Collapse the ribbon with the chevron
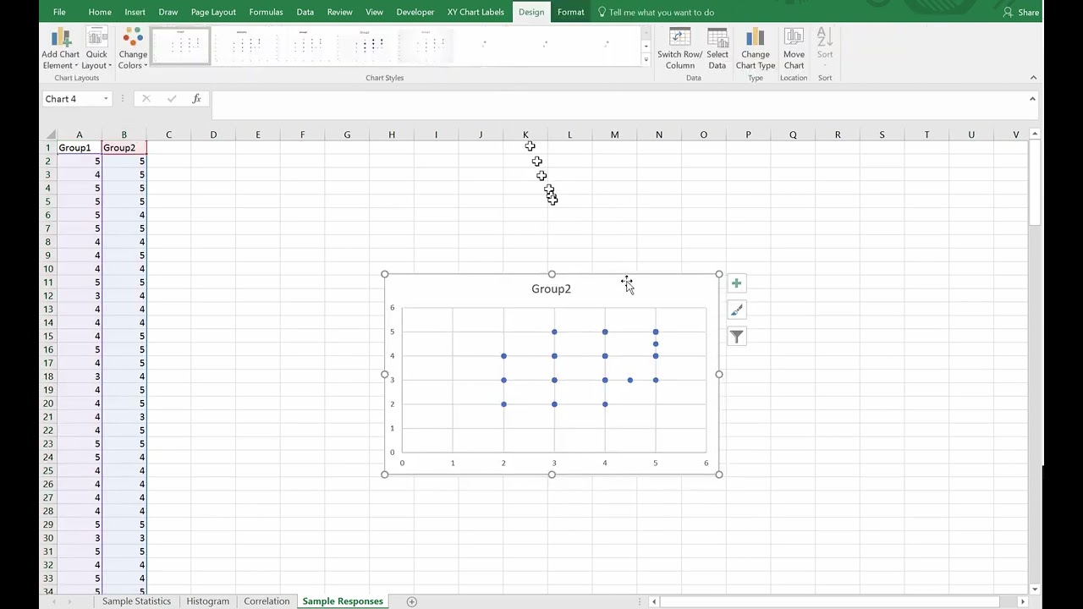This screenshot has width=1083, height=609. [1033, 78]
